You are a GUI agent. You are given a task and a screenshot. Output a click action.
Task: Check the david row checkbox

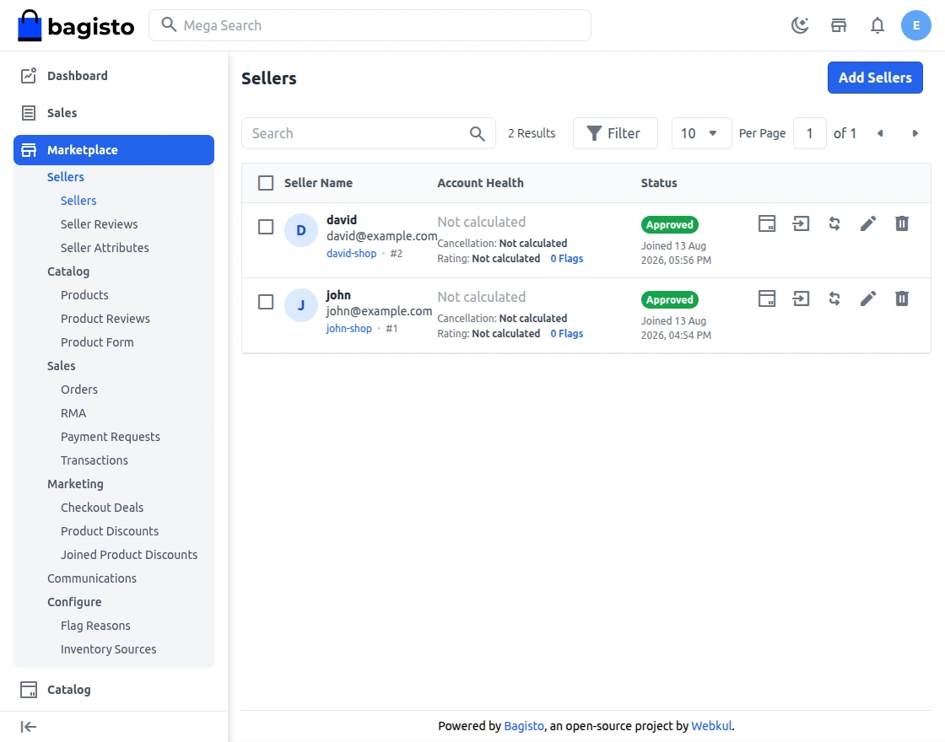coord(266,227)
